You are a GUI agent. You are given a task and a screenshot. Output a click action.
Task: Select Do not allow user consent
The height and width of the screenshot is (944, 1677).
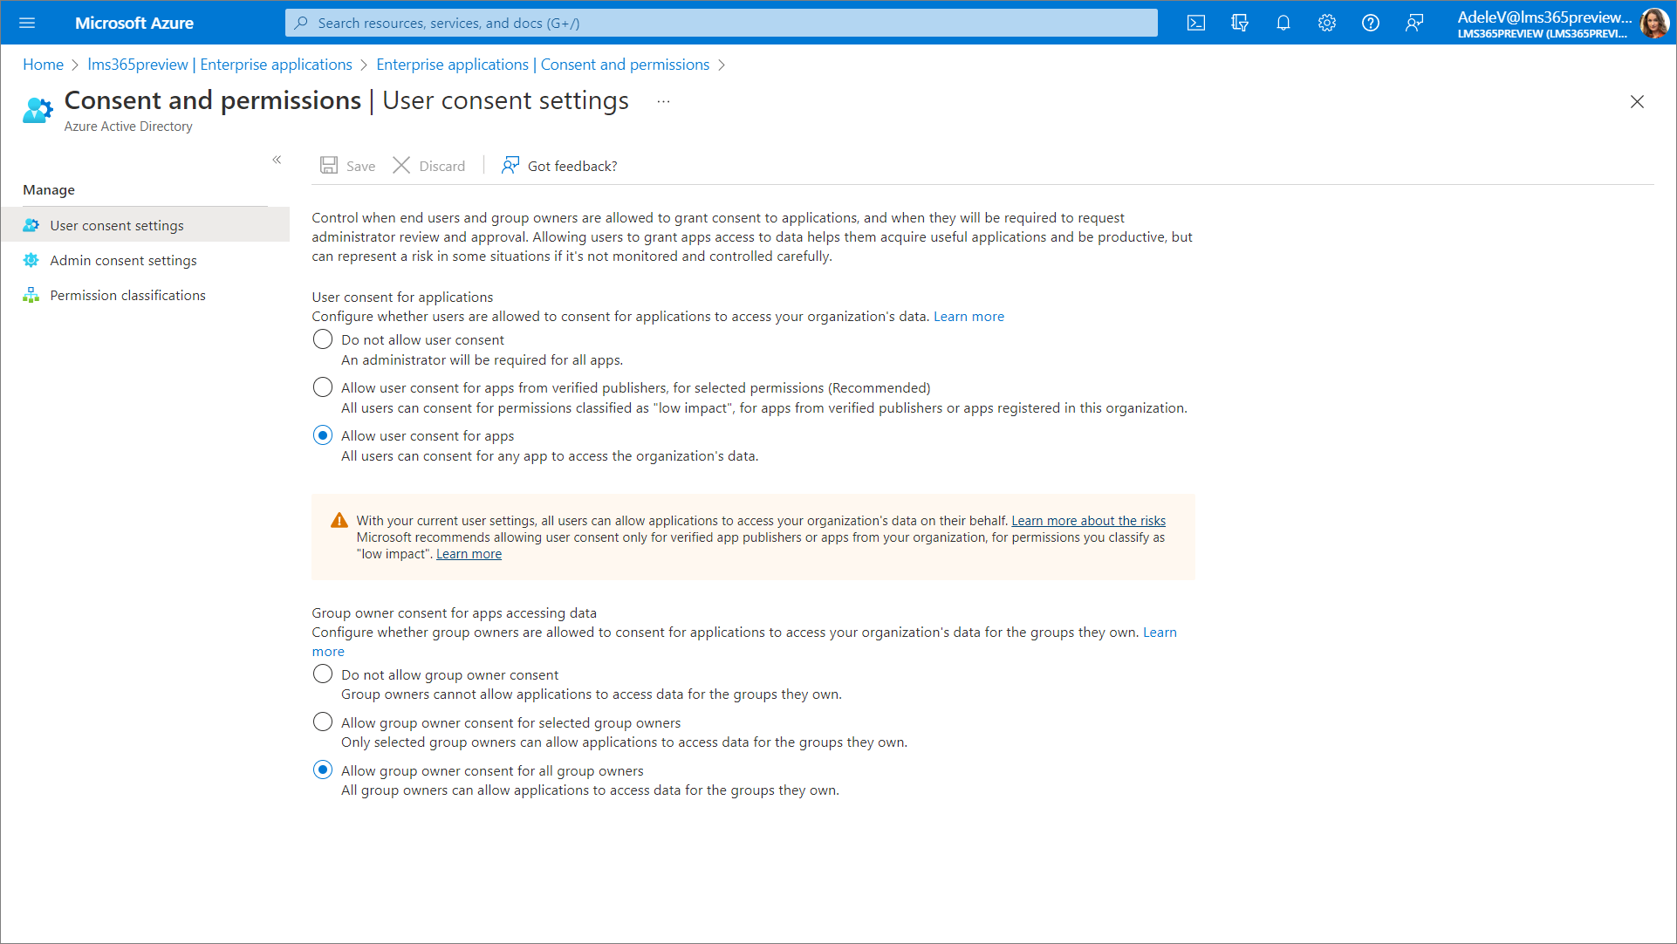click(x=323, y=339)
